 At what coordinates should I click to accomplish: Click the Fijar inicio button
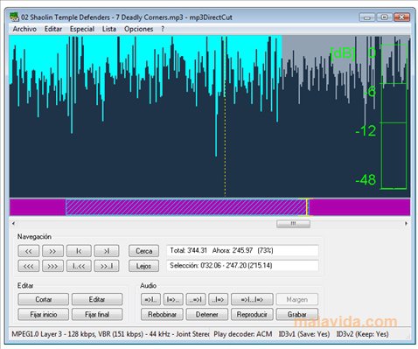click(x=44, y=315)
